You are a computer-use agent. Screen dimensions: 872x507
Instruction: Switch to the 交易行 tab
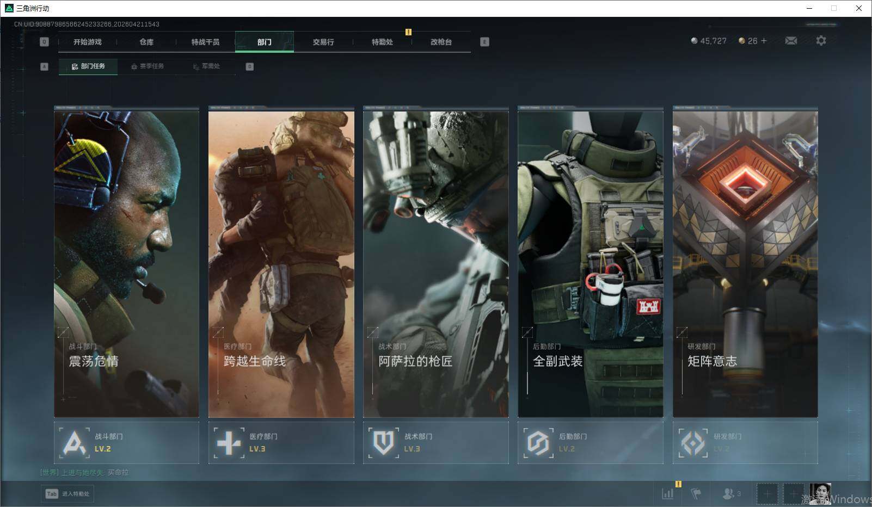coord(323,42)
